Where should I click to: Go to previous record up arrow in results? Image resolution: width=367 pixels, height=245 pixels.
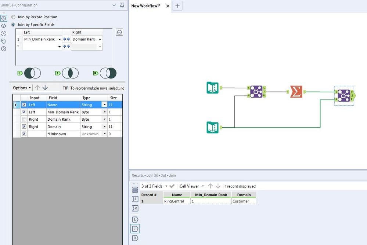(210, 186)
